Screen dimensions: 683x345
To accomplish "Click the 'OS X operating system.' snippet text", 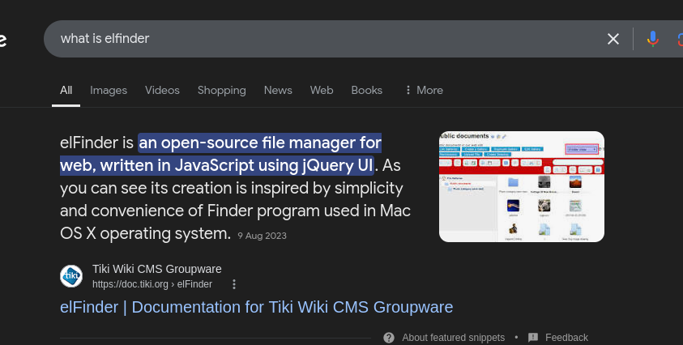I will (x=146, y=234).
